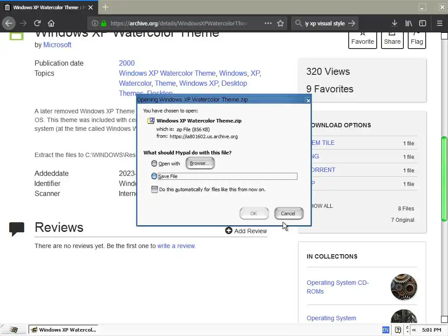Click the Add Review plus icon
Screen dimensions: 448x336
click(x=228, y=231)
